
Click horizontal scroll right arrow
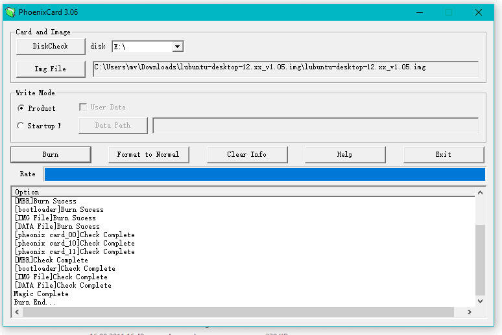tap(470, 312)
